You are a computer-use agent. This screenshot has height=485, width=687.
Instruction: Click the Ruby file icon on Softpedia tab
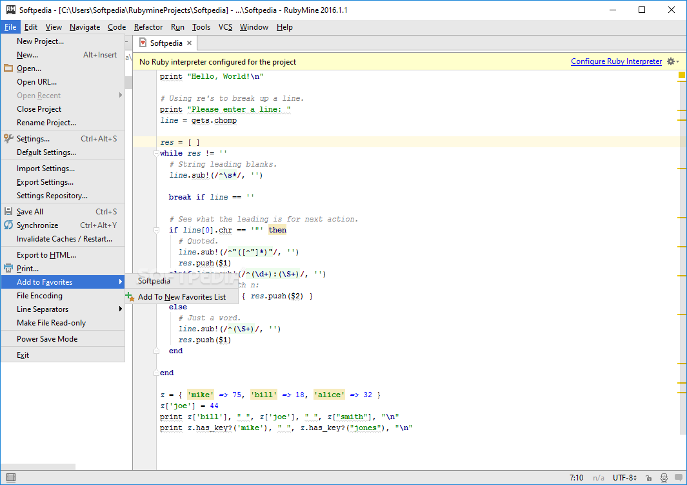click(143, 43)
